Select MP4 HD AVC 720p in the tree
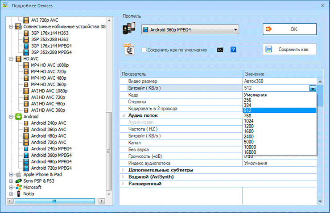Screen dimensions: 330x213 (49, 72)
